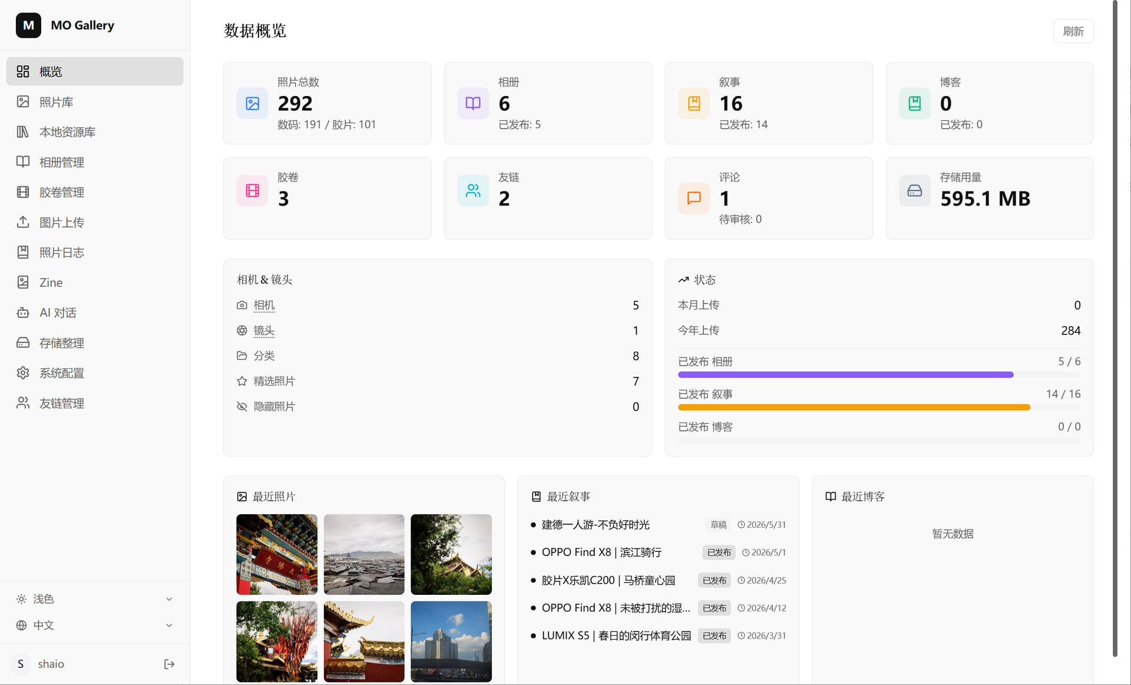Click the 精选照片 star icon
Image resolution: width=1131 pixels, height=685 pixels.
(x=242, y=381)
